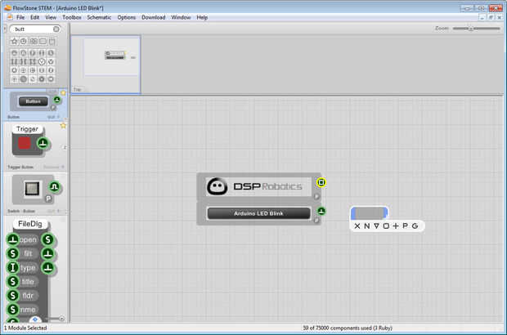Viewport: 507px width, 335px height.
Task: Open the Window menu
Action: pyautogui.click(x=181, y=17)
